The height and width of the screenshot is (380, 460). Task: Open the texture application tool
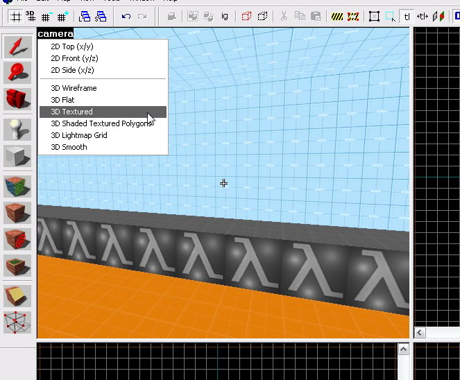pyautogui.click(x=17, y=187)
